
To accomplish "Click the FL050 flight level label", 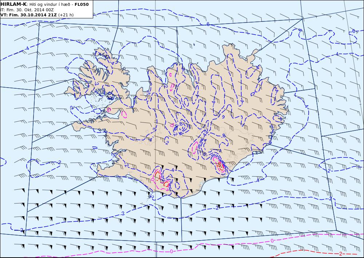I will click(x=82, y=4).
